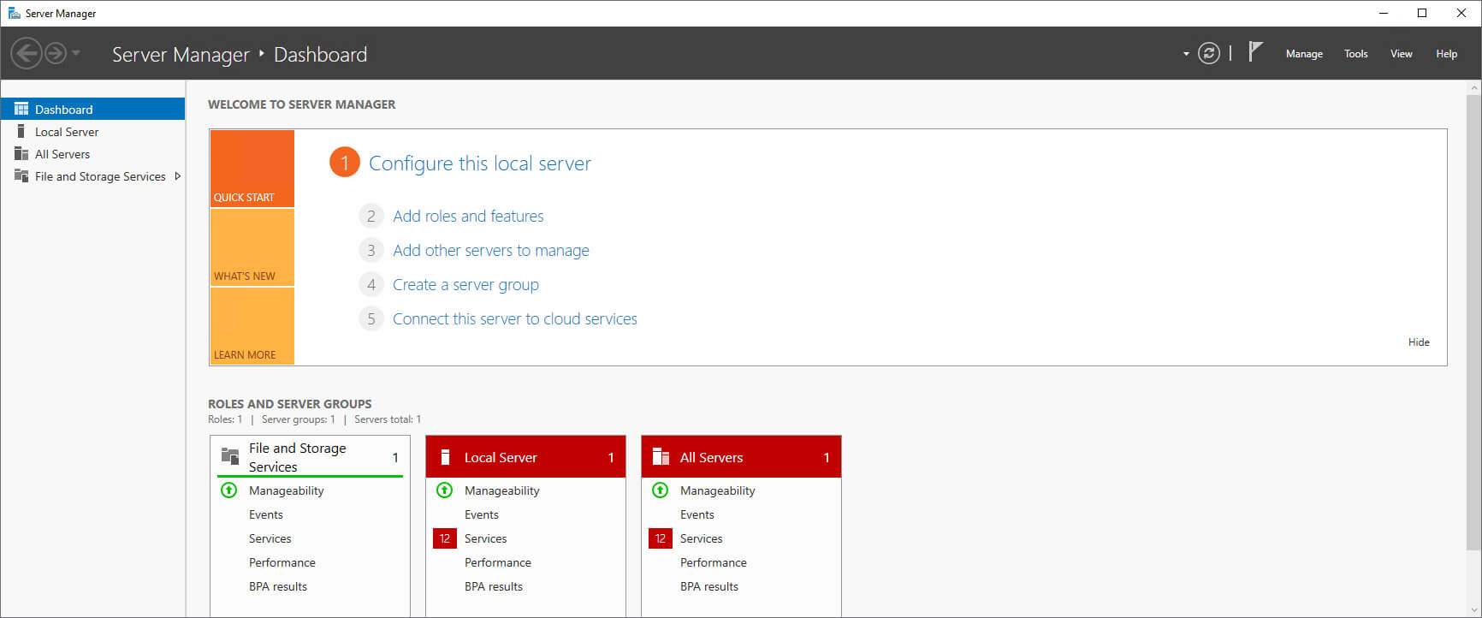Viewport: 1482px width, 618px height.
Task: Open Manageability in All Servers tile
Action: tap(717, 490)
